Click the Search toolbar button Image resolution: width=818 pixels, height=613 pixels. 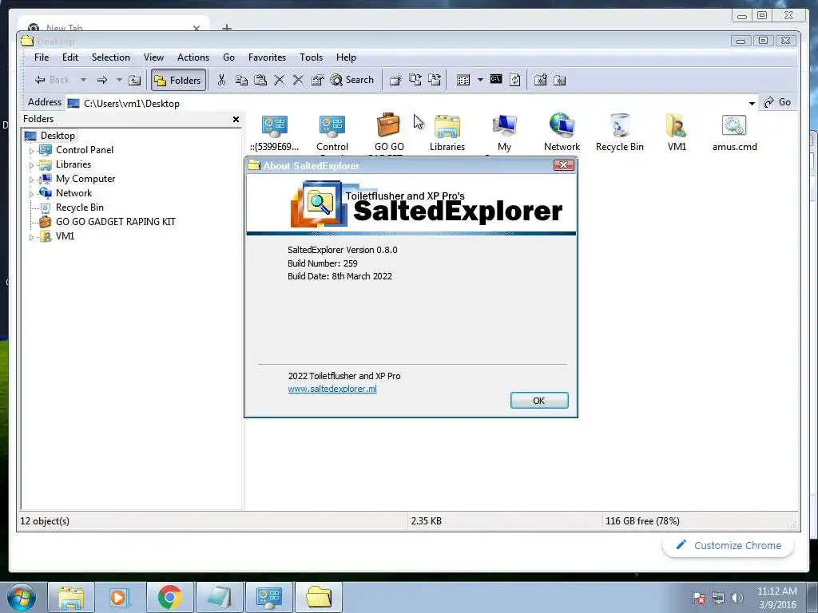pos(352,80)
